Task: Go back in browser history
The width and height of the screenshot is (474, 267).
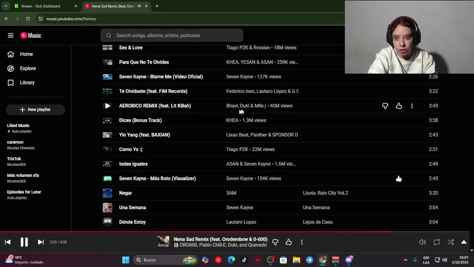Action: pyautogui.click(x=6, y=19)
